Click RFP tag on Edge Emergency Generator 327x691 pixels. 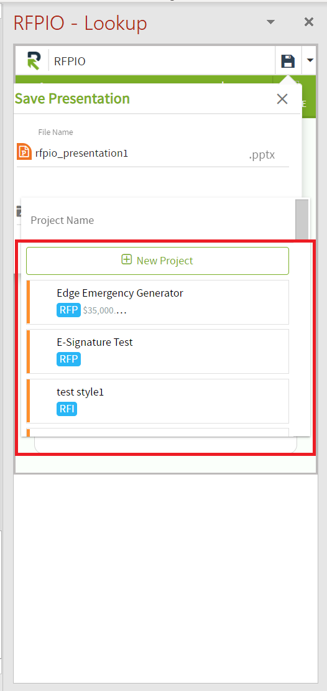[x=68, y=310]
